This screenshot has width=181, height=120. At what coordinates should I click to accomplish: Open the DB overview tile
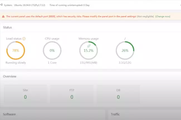118,93
